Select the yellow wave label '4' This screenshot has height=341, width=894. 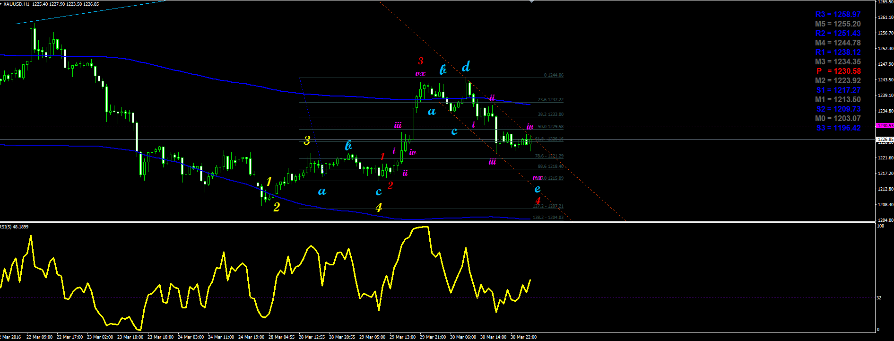coord(379,207)
